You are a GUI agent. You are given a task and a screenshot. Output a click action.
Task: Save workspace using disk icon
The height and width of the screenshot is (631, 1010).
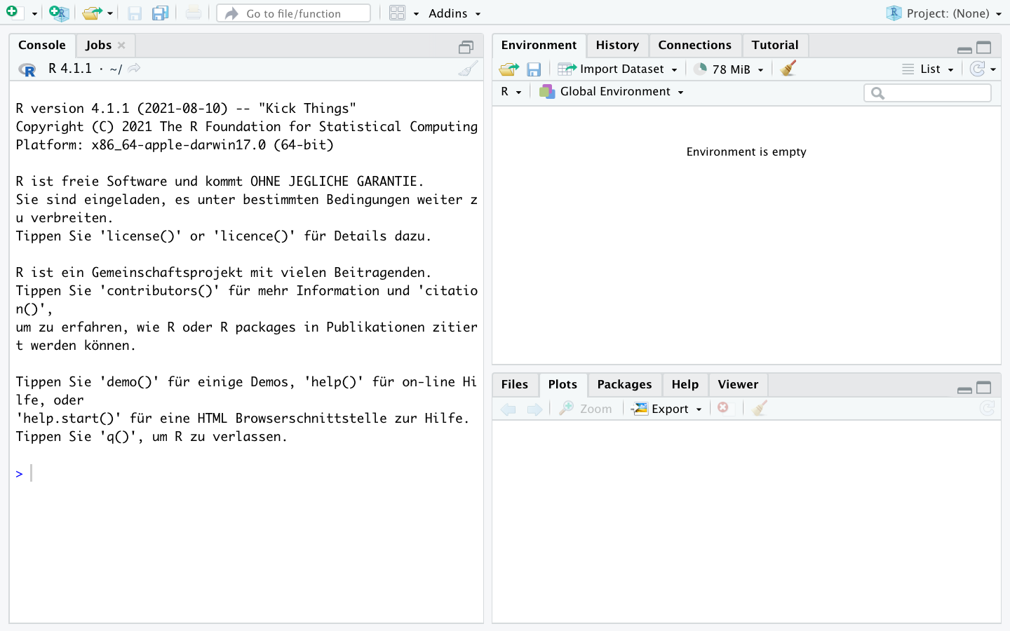coord(534,69)
